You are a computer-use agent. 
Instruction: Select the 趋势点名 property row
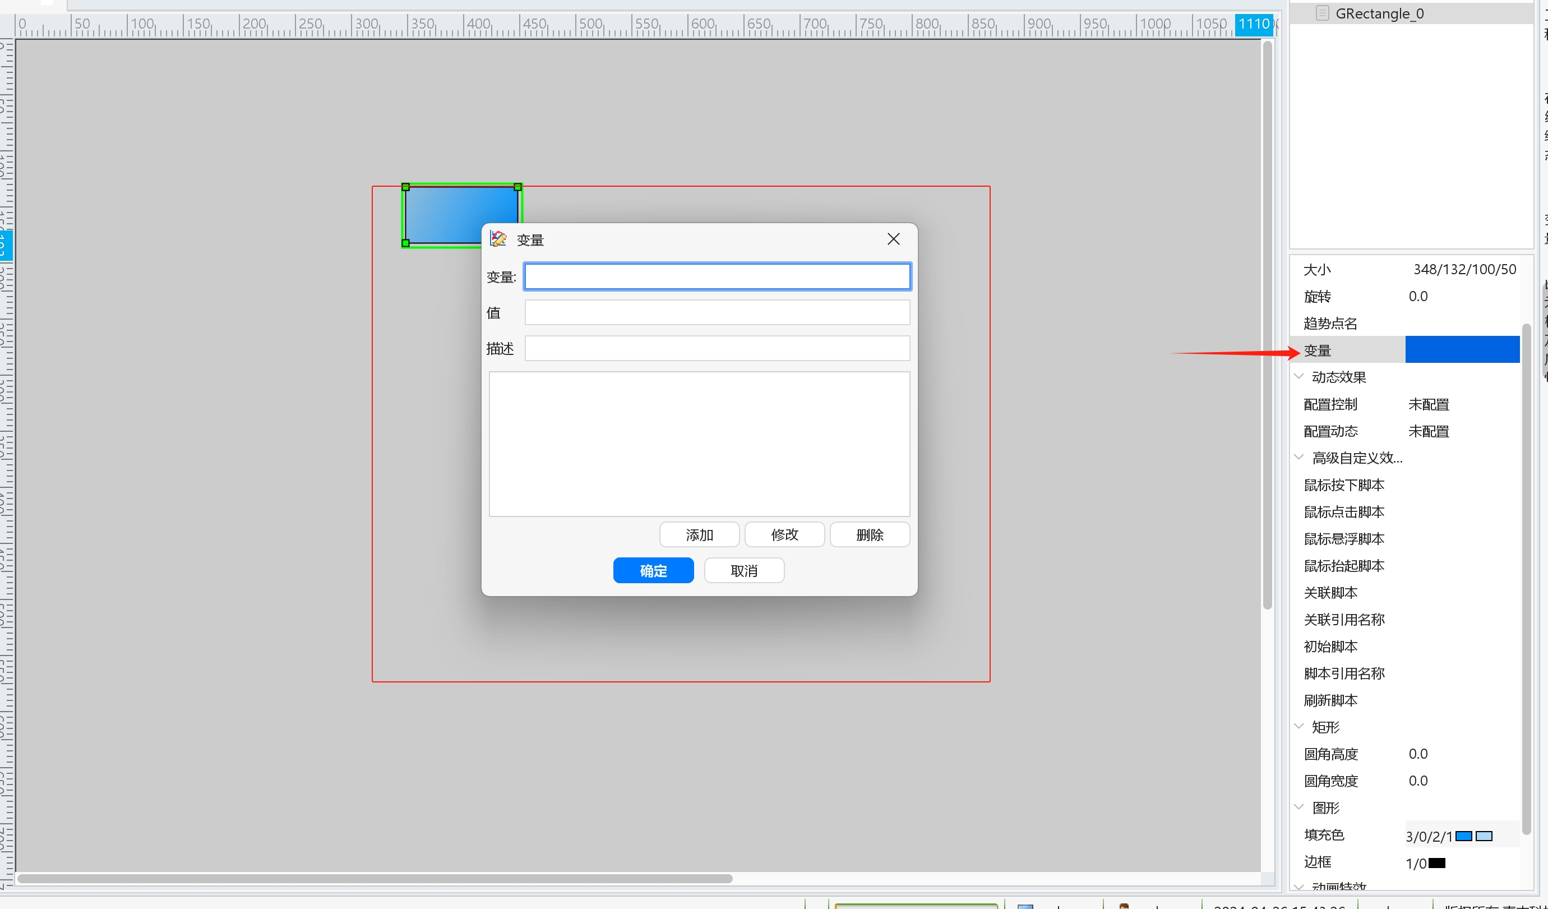tap(1405, 323)
